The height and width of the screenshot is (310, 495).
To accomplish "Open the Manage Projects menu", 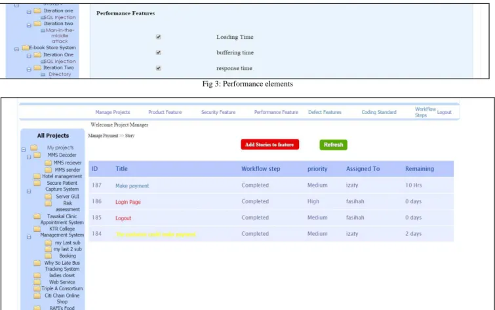I will tap(113, 112).
